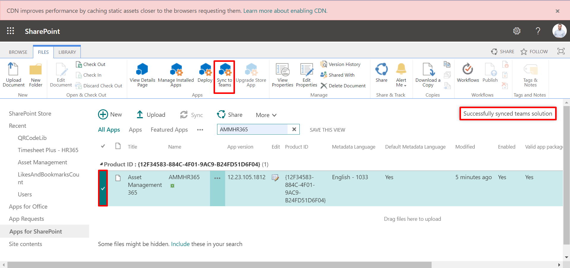This screenshot has width=570, height=268.
Task: Open the help question mark
Action: (538, 31)
